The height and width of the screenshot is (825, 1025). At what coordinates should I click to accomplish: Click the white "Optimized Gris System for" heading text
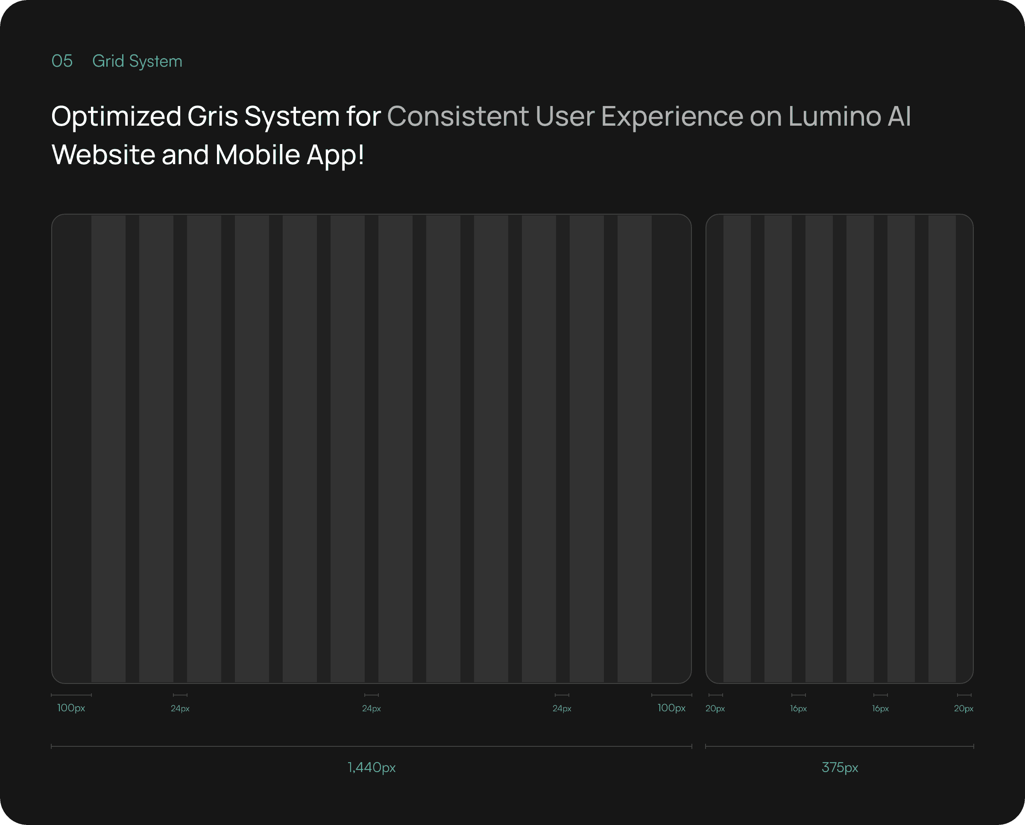[216, 116]
